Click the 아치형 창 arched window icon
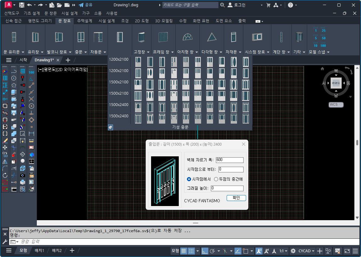Viewport: 361px width, 257px height. pos(188,37)
